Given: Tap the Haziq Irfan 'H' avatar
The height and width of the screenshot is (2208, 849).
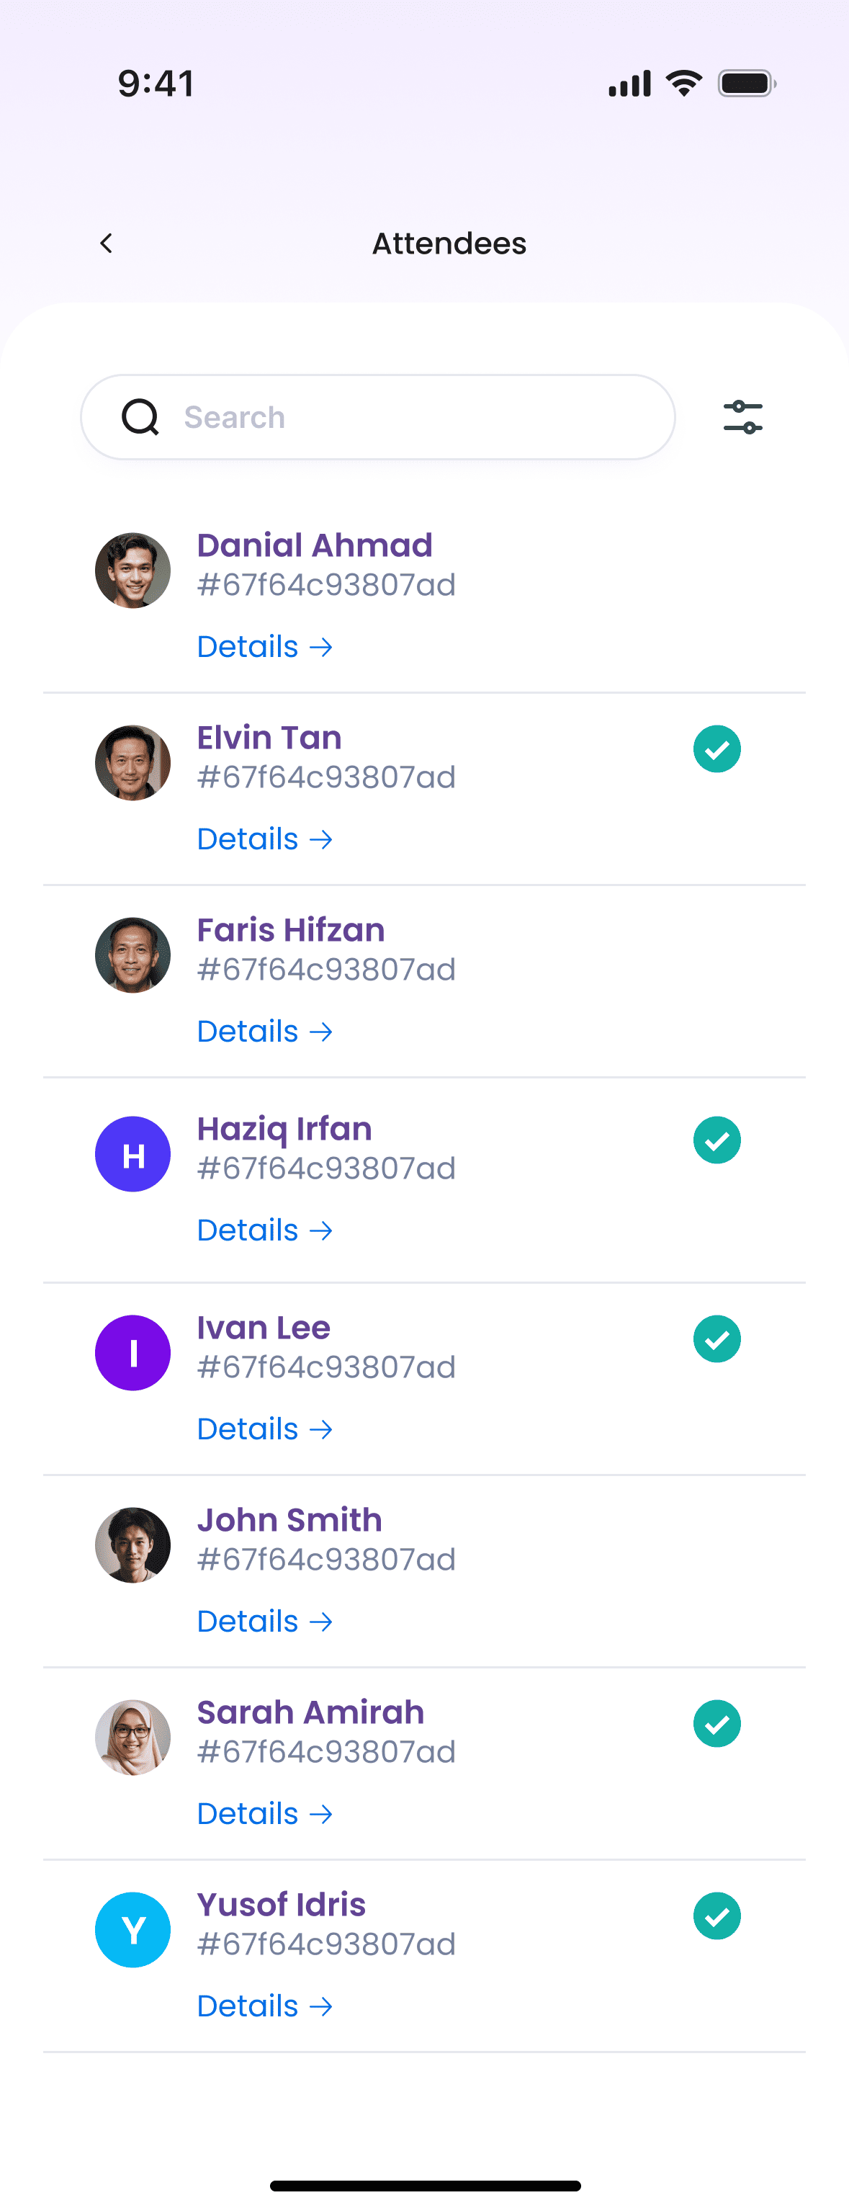Looking at the screenshot, I should 132,1154.
